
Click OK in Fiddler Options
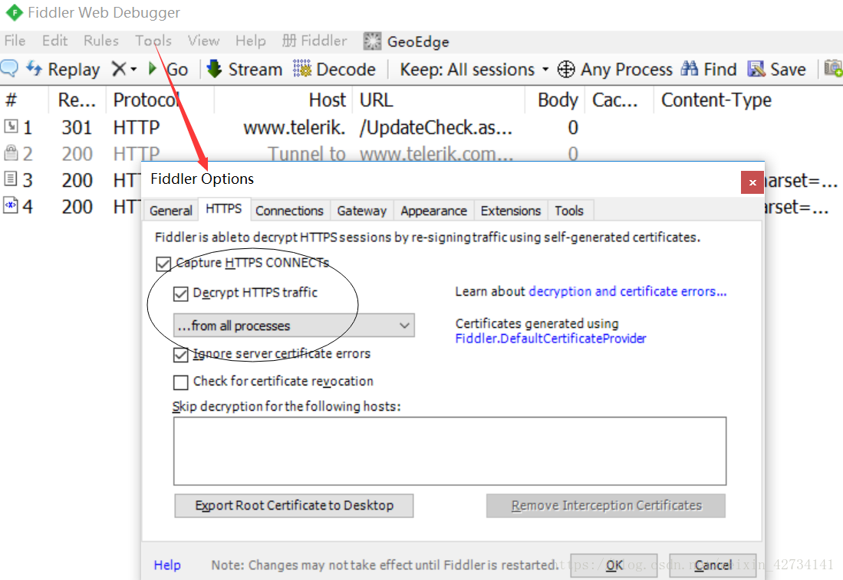[614, 565]
